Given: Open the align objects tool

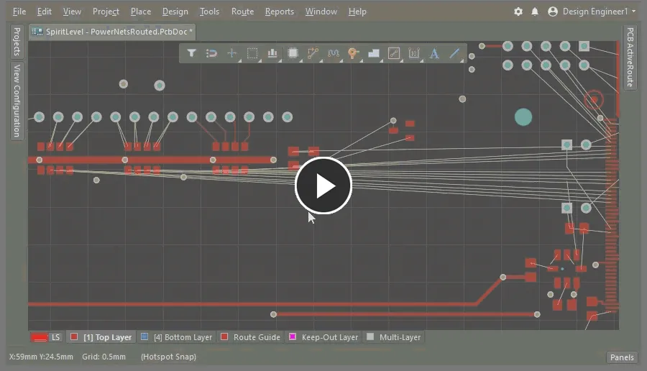Looking at the screenshot, I should [272, 53].
